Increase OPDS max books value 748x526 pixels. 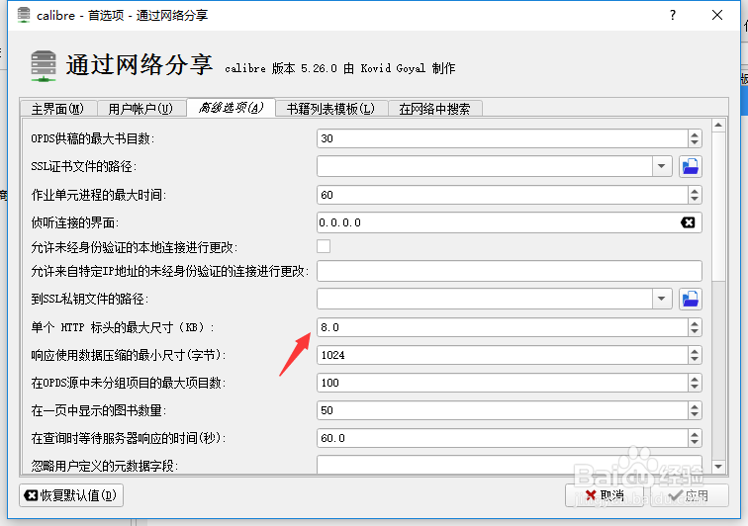point(695,134)
